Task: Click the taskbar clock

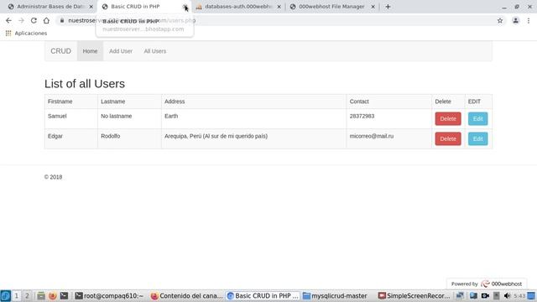Action: (x=519, y=296)
